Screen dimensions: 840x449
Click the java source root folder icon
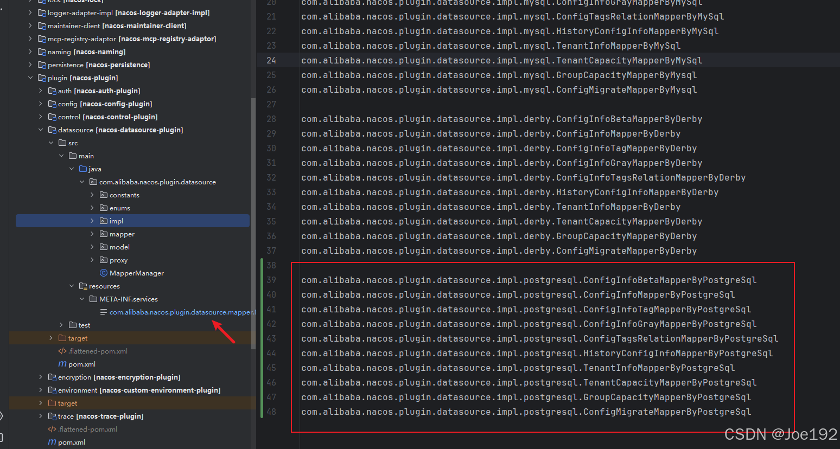[83, 169]
